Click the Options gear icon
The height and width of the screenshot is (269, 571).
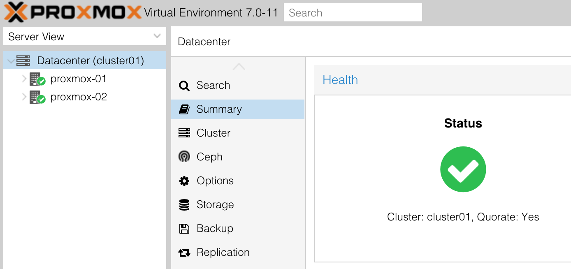click(184, 181)
